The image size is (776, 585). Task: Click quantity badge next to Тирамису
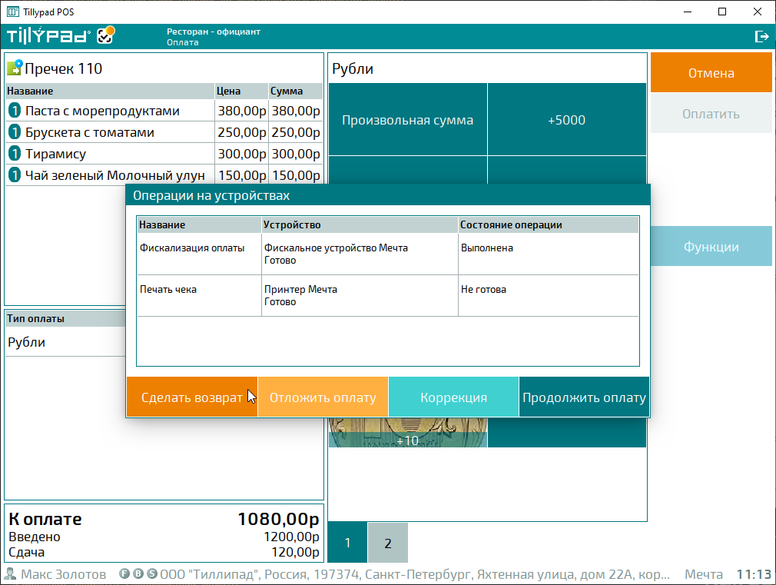pos(14,154)
